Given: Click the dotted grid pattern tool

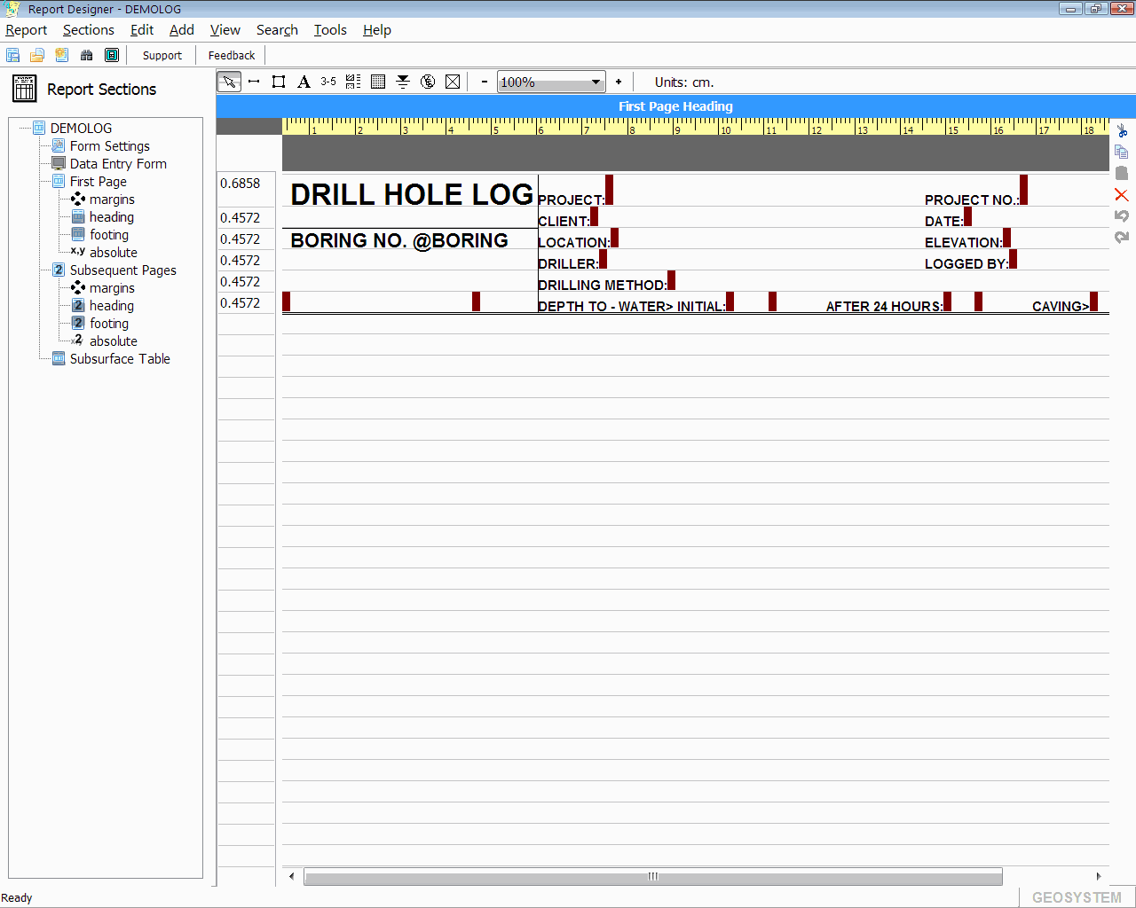Looking at the screenshot, I should (x=378, y=82).
